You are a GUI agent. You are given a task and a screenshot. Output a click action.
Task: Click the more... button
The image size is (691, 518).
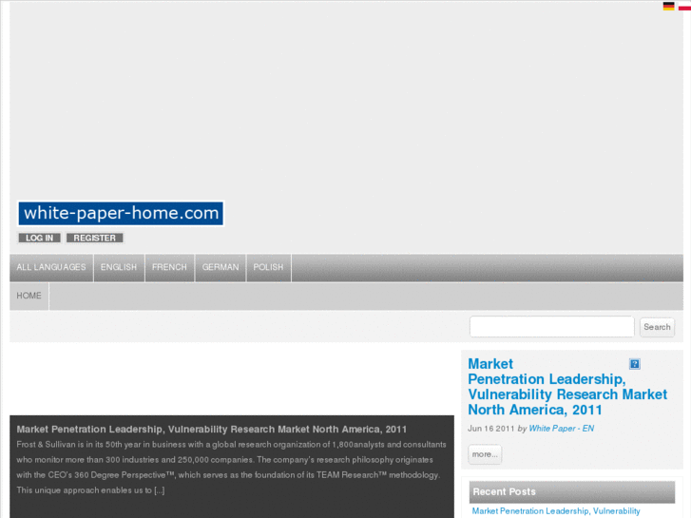[x=485, y=454]
